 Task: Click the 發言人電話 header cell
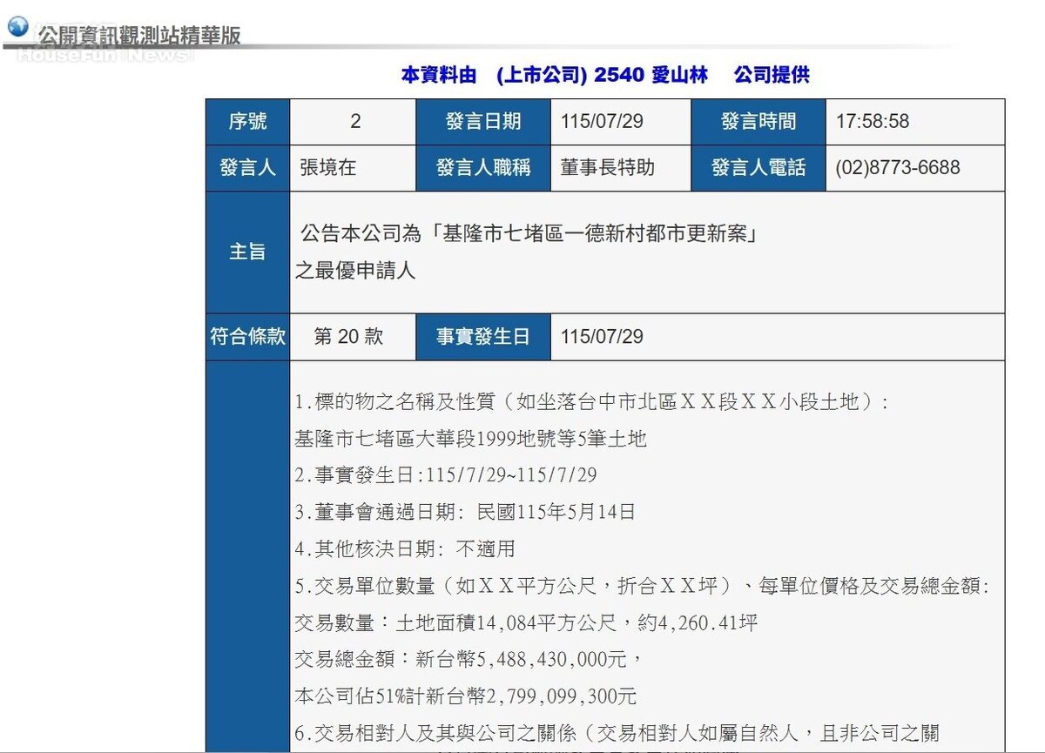pos(758,168)
